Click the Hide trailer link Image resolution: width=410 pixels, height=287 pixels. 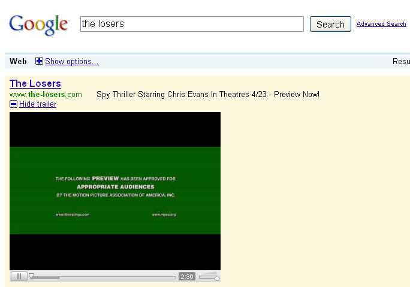(x=38, y=104)
